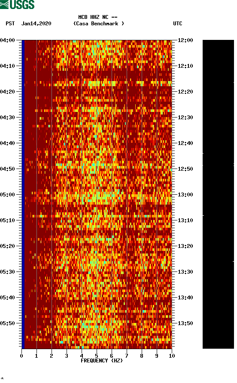
Task: Click the 05:20 PST time label
Action: tap(7, 246)
